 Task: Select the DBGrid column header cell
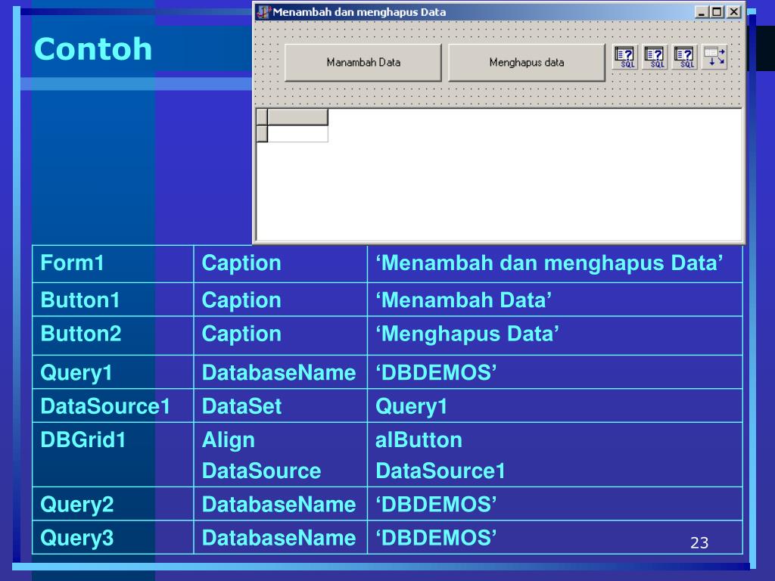297,117
